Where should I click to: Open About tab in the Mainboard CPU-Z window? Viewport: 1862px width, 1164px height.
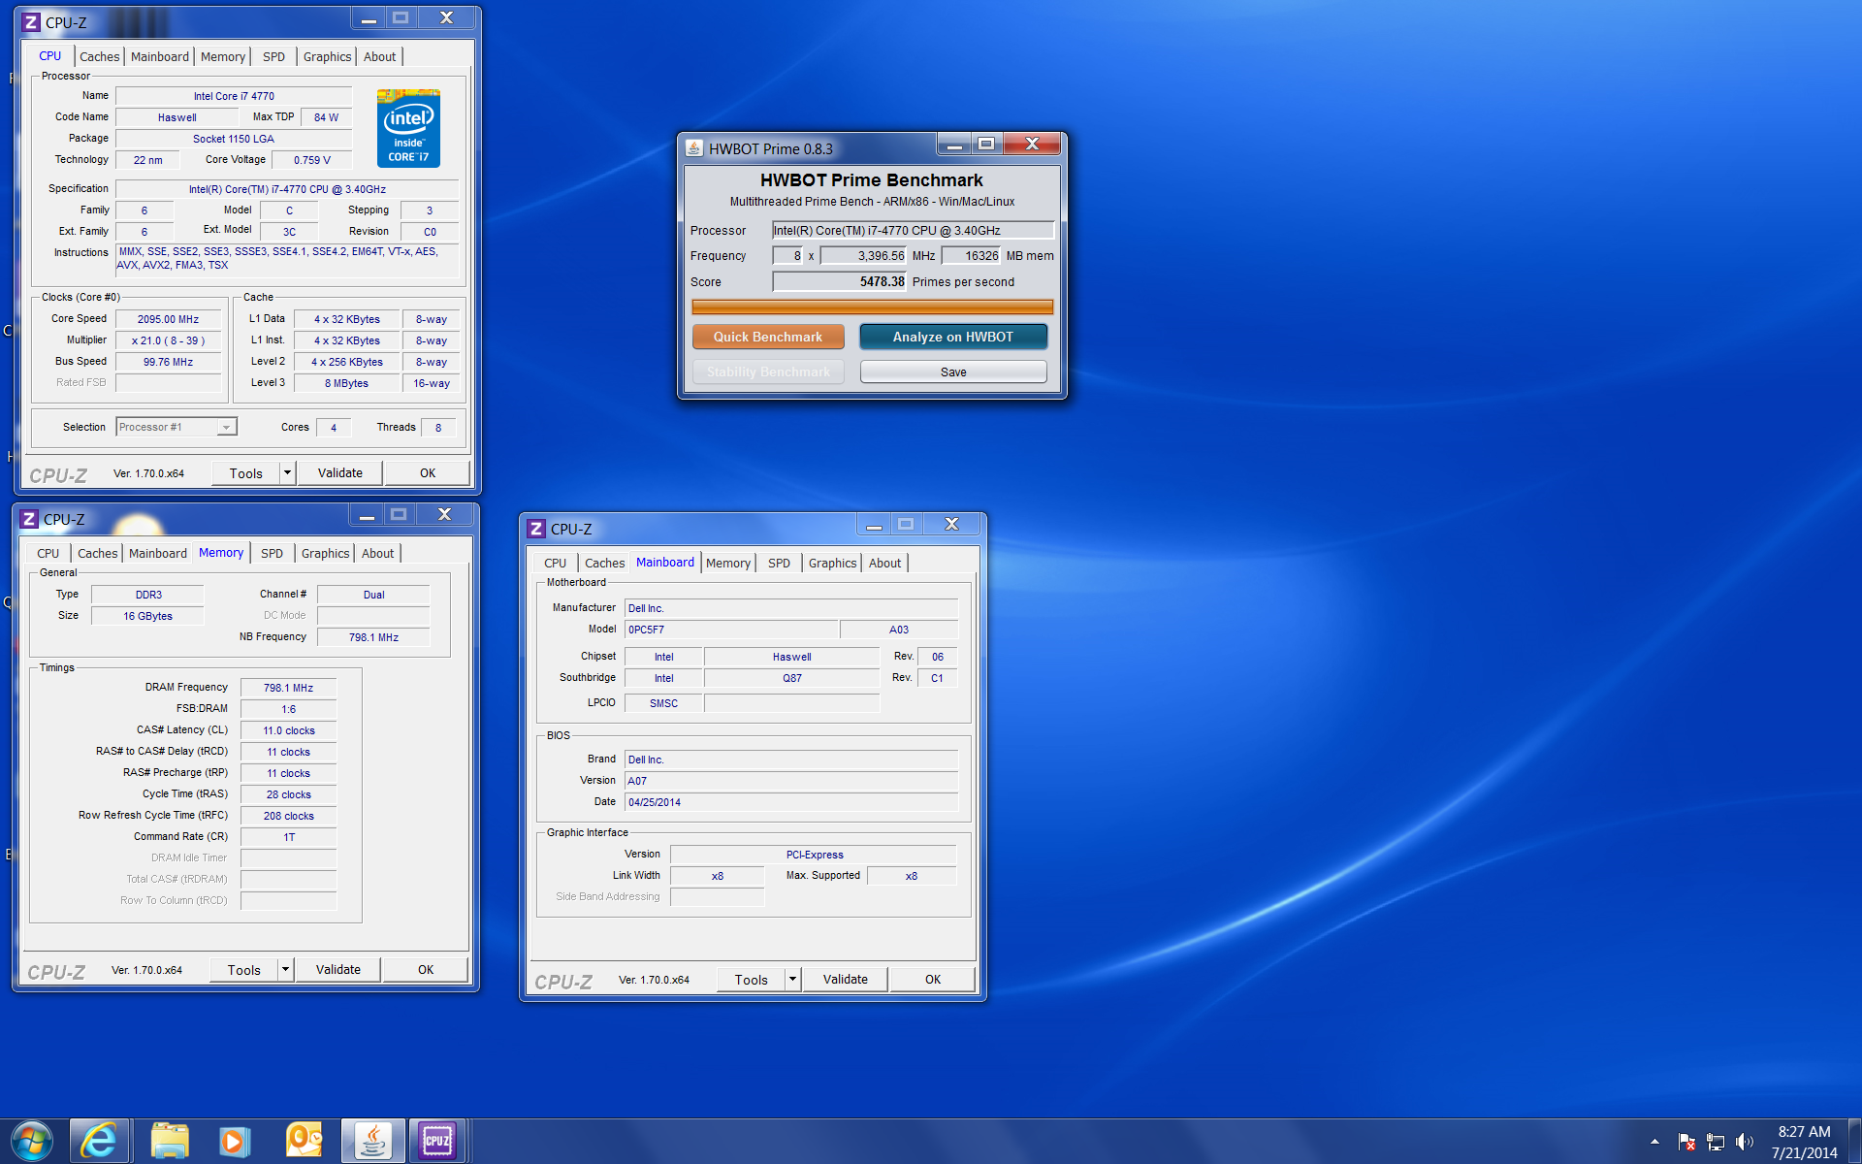[x=884, y=563]
